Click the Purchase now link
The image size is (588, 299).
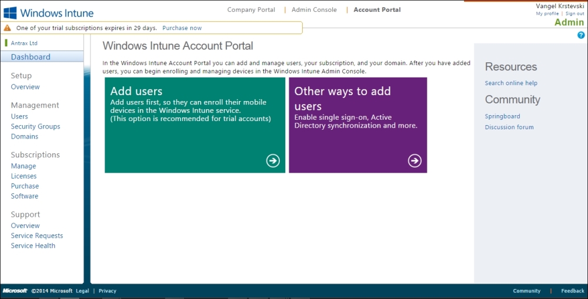(182, 28)
